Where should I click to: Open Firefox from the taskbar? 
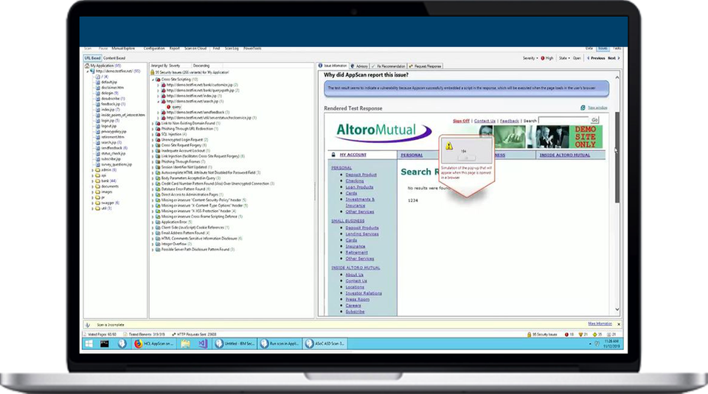coord(139,343)
